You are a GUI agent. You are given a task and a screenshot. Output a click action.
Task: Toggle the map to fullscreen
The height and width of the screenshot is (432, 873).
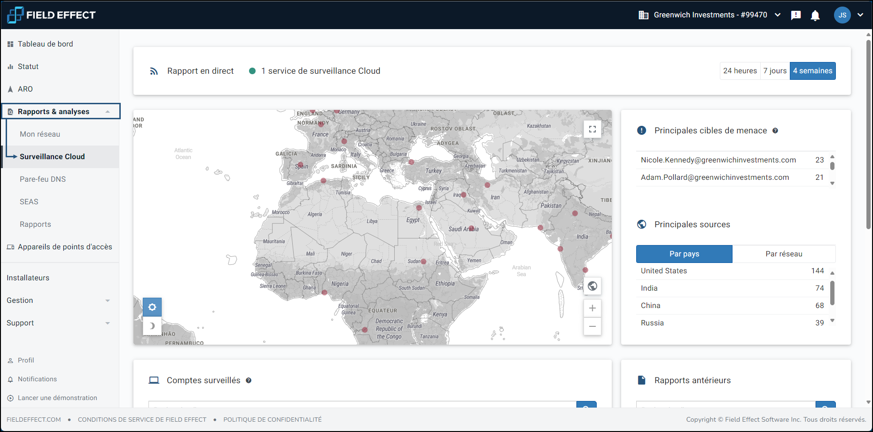[592, 129]
